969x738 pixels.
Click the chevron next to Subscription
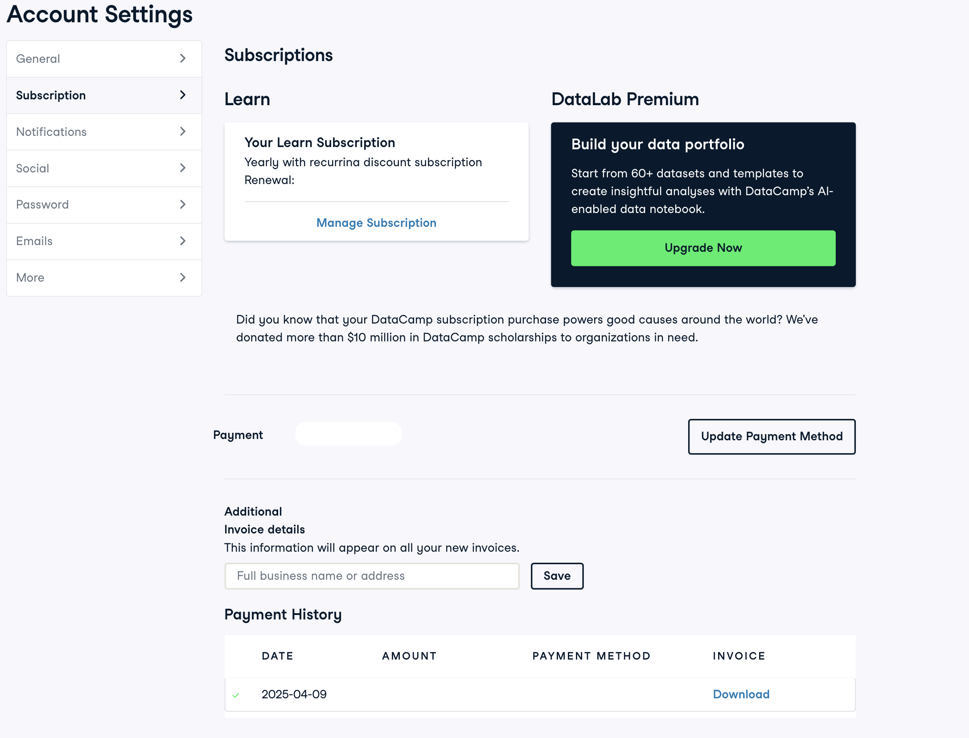tap(183, 95)
